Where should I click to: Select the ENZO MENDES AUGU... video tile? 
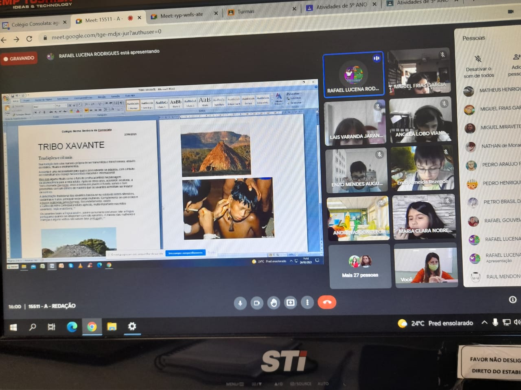pos(357,170)
